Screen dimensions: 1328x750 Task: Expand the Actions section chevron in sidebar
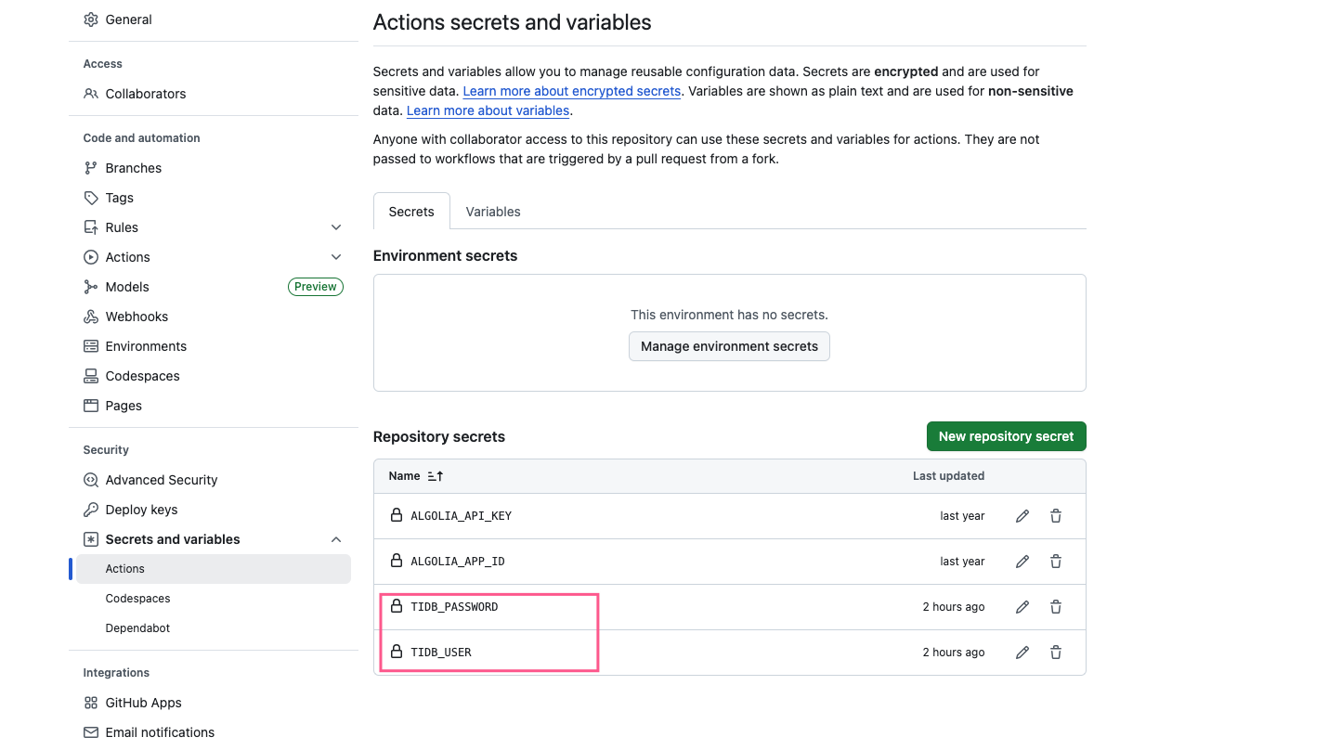pos(336,257)
